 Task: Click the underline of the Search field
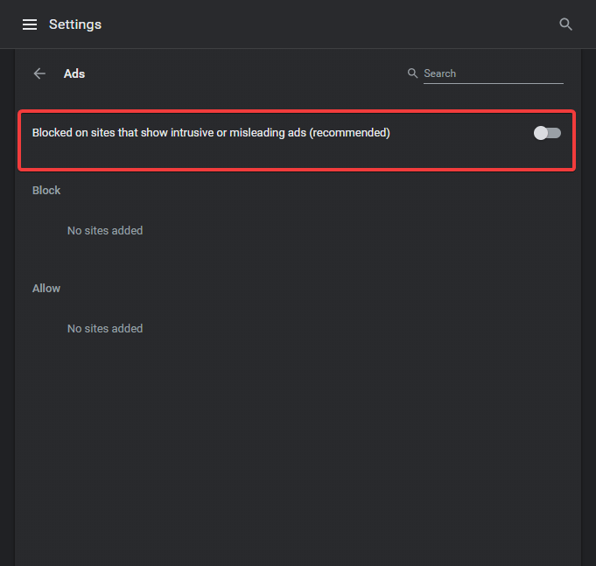494,83
